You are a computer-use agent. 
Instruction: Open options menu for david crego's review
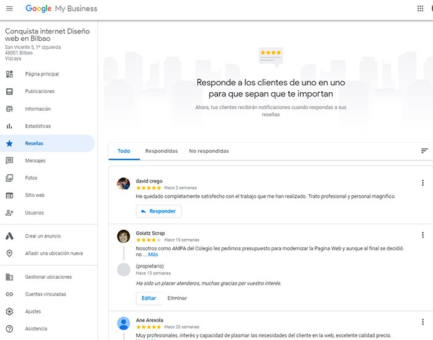[x=423, y=183]
